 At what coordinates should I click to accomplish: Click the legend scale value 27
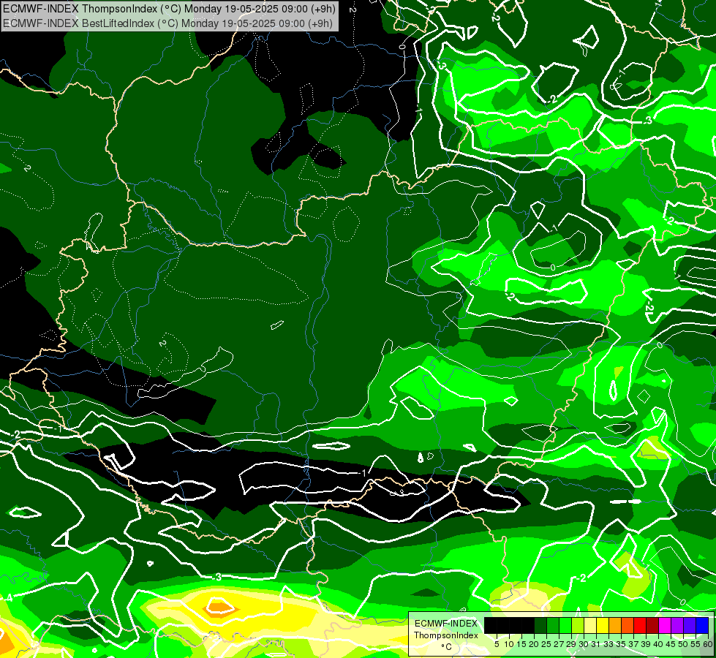coord(559,644)
